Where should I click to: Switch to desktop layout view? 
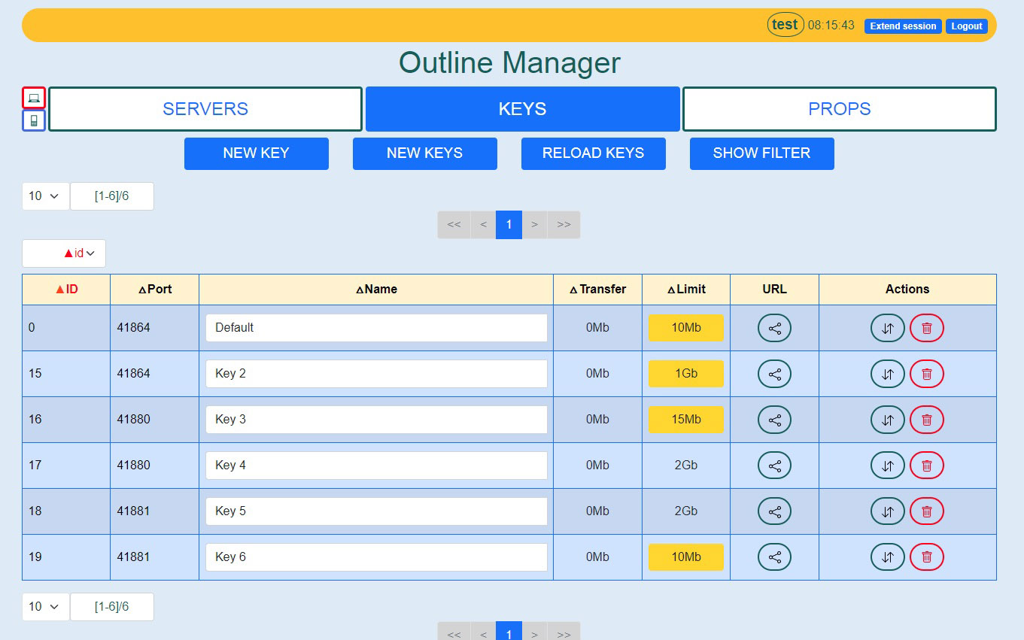click(x=33, y=98)
